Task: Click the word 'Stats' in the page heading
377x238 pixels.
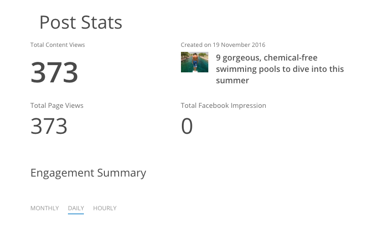Action: click(x=102, y=22)
